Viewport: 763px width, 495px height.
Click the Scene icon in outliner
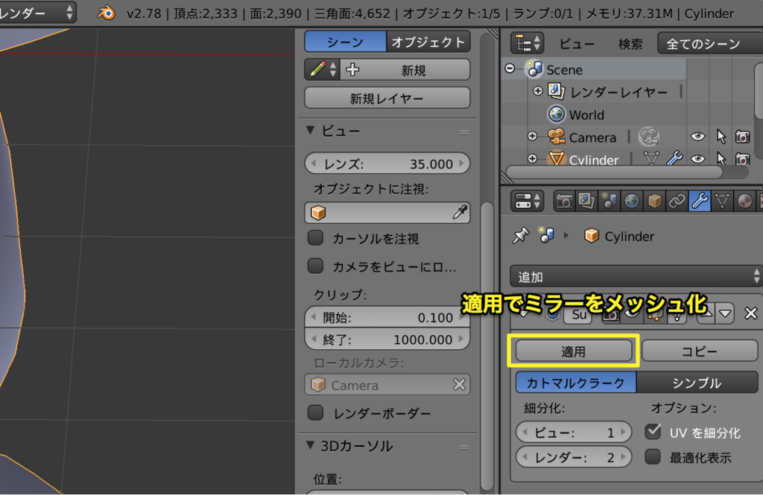click(535, 69)
